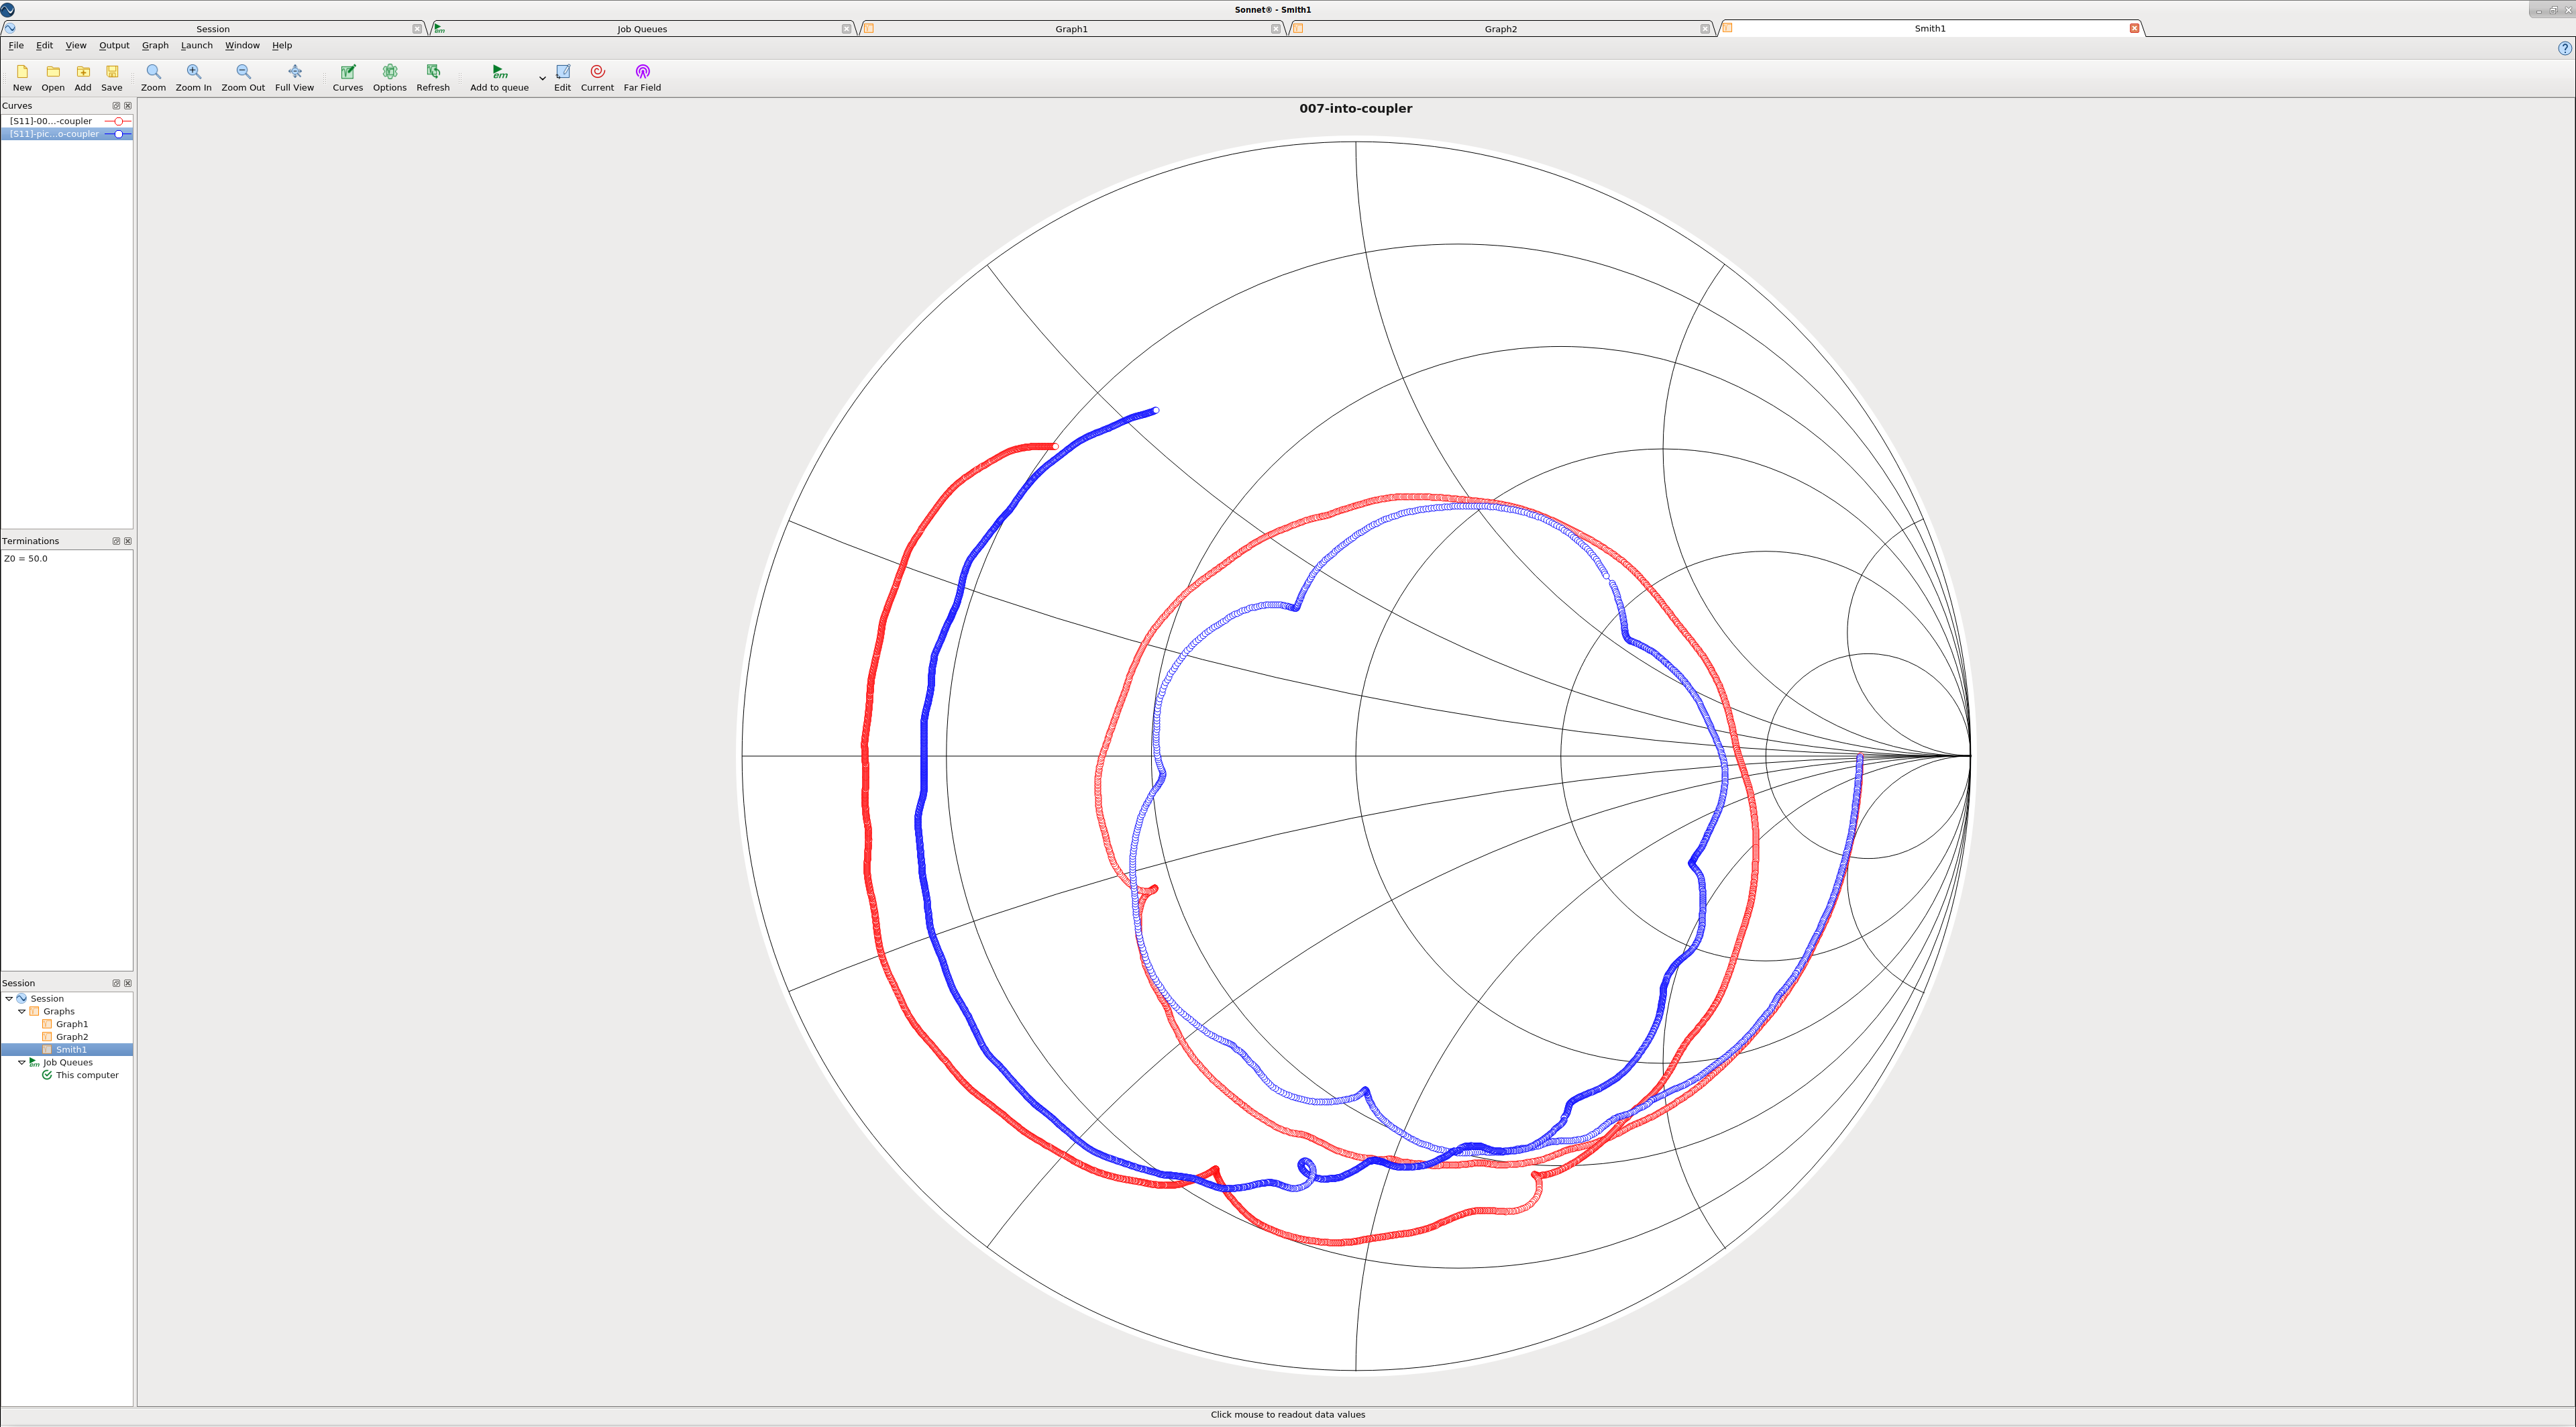Screen dimensions: 2576x1427
Task: Open the Add to queue dropdown arrow
Action: coord(542,78)
